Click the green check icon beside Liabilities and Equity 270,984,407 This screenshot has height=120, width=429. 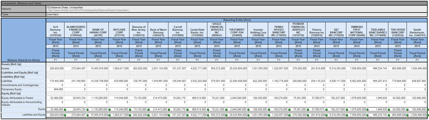(x=87, y=115)
